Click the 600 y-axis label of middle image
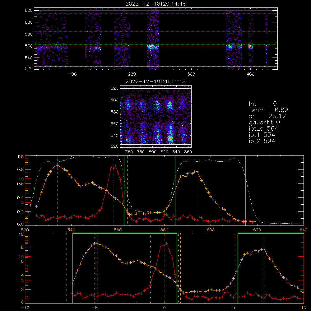Screen dimensions: 311x311 pyautogui.click(x=114, y=100)
